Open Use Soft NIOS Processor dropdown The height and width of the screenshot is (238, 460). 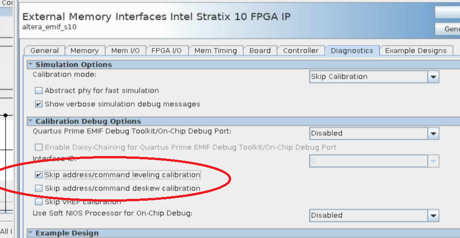[433, 216]
